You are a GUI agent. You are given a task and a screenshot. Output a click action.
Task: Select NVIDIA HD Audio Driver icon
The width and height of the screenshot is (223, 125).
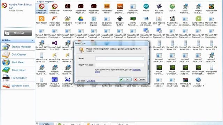tap(185, 69)
